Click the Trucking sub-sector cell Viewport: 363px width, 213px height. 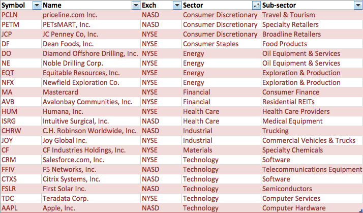[x=312, y=131]
